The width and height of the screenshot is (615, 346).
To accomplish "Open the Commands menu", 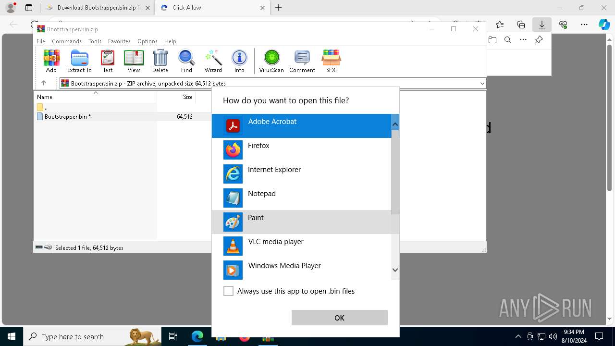I will point(67,41).
